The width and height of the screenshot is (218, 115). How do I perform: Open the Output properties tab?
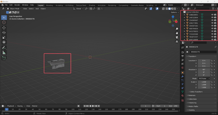pyautogui.click(x=183, y=56)
